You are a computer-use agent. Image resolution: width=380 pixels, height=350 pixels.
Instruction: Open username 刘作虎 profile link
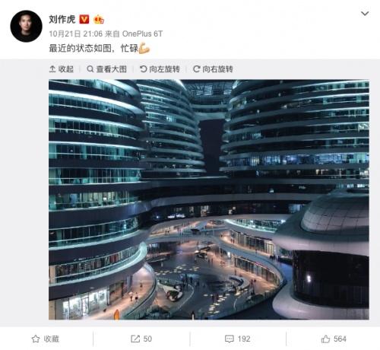62,19
